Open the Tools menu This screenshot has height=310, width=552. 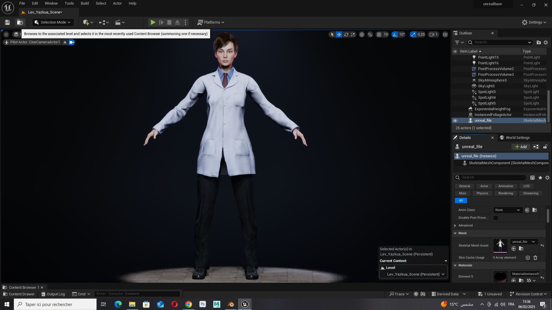click(69, 3)
